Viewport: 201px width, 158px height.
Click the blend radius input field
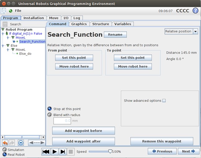pyautogui.click(x=62, y=121)
